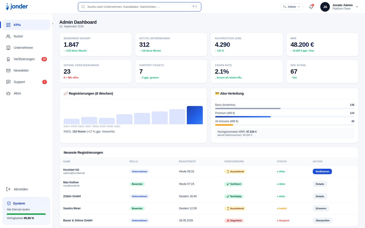Click the Newsletter envelope icon

pyautogui.click(x=8, y=70)
